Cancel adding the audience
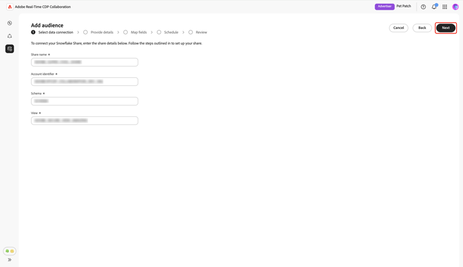 (x=398, y=28)
